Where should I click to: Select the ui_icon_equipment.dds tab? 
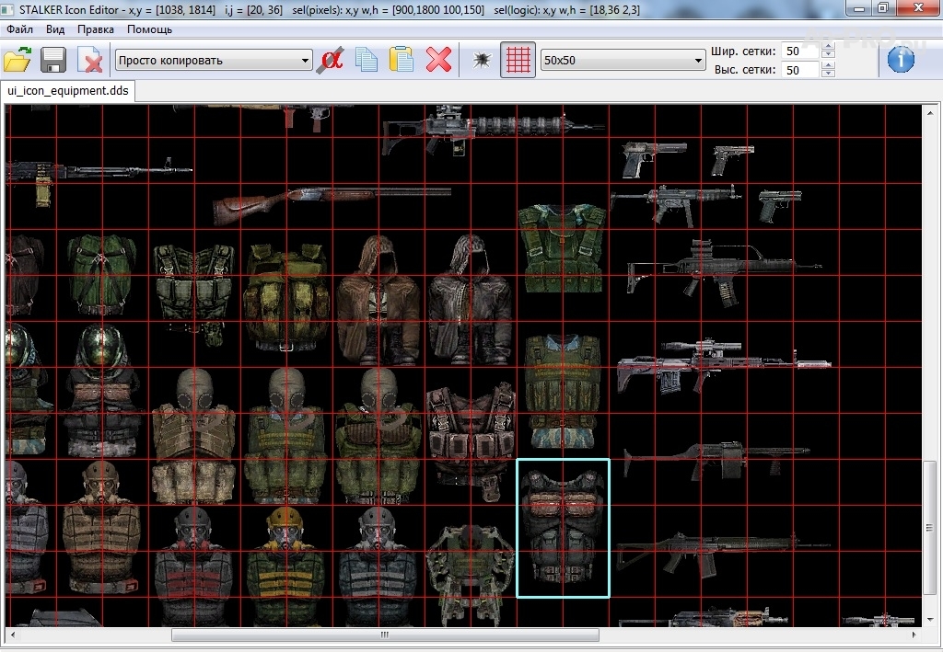tap(68, 91)
